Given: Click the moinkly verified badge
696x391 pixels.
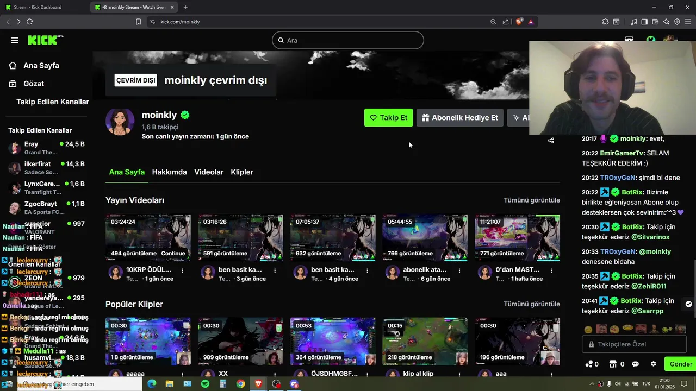Looking at the screenshot, I should tap(185, 115).
